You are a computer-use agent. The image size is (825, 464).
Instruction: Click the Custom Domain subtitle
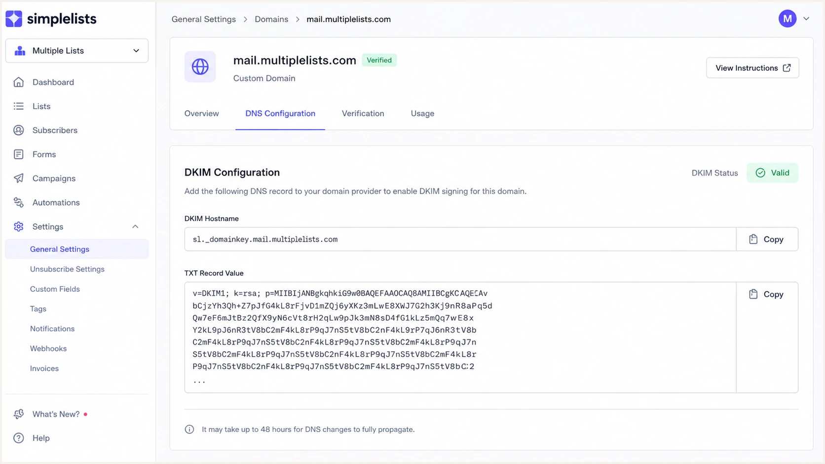point(264,78)
